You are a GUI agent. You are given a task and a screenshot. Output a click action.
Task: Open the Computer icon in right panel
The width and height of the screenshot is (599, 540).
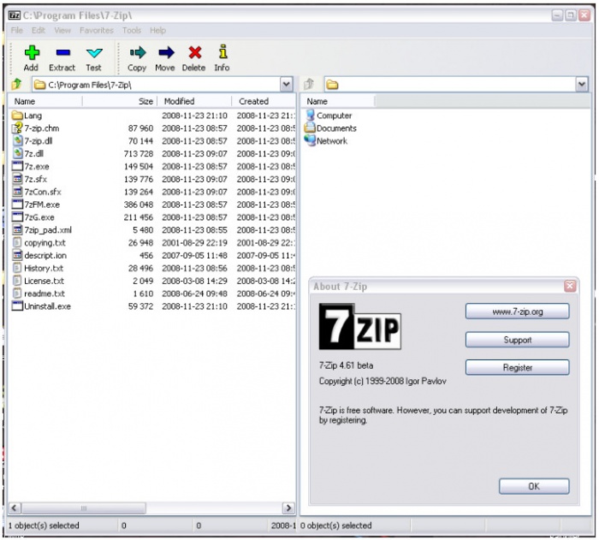pyautogui.click(x=310, y=115)
